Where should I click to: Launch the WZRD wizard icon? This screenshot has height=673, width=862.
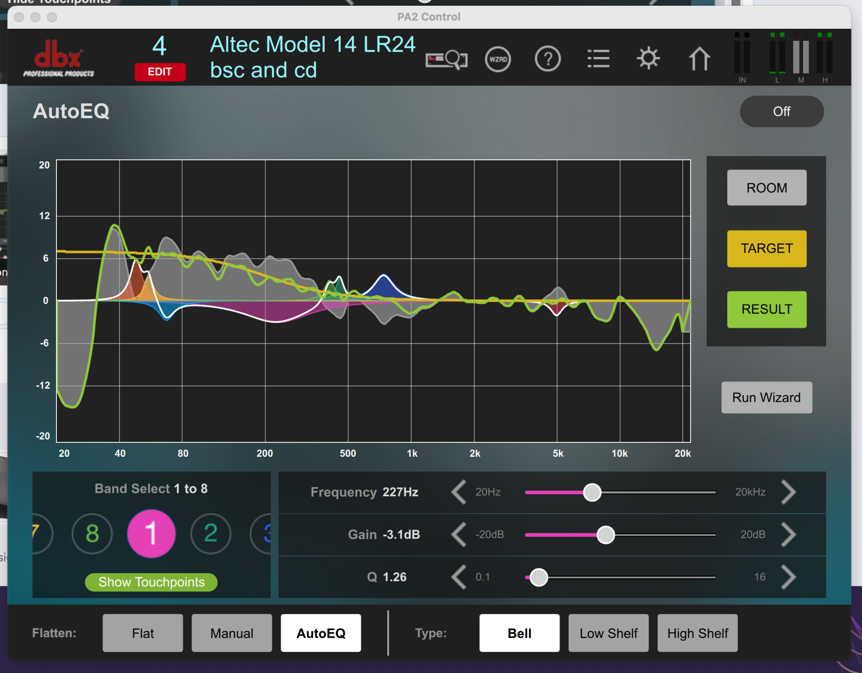498,59
